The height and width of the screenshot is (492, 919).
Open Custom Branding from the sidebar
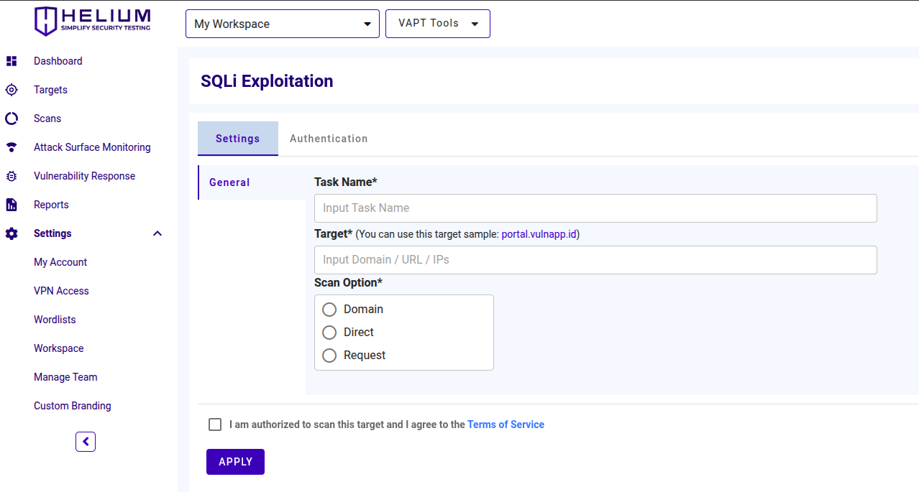click(x=72, y=405)
